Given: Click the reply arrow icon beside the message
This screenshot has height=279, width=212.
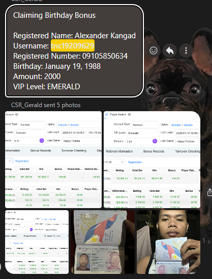Looking at the screenshot, I should click(170, 50).
